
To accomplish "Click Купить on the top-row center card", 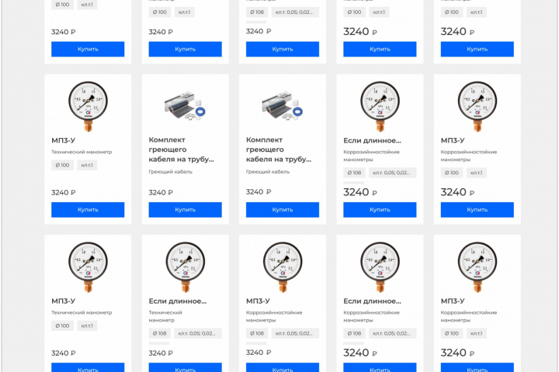I will (x=283, y=49).
